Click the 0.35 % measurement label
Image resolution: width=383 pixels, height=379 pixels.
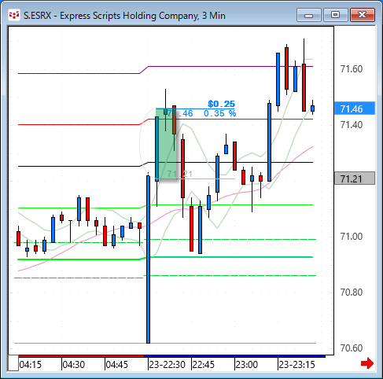point(219,113)
